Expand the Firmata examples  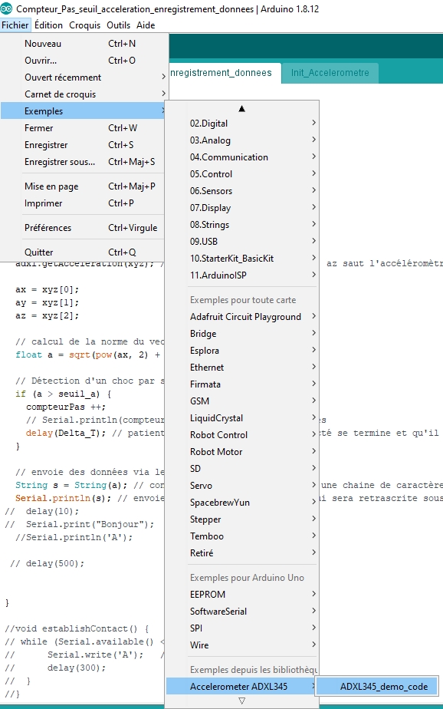(242, 384)
